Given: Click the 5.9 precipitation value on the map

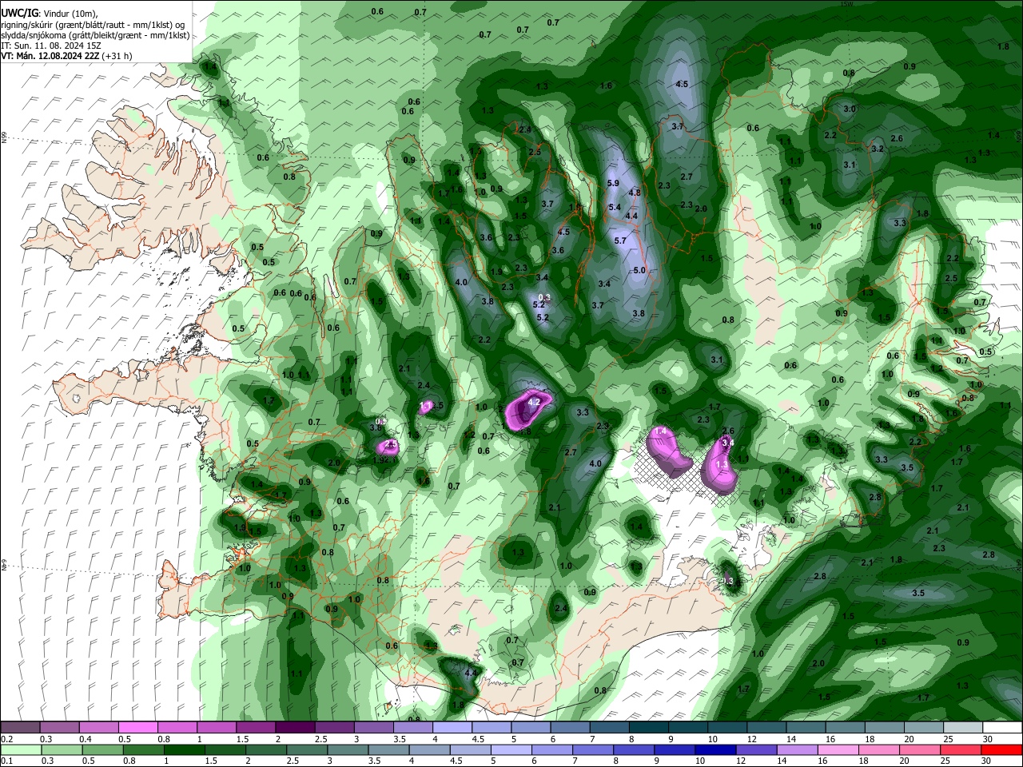Looking at the screenshot, I should point(613,183).
